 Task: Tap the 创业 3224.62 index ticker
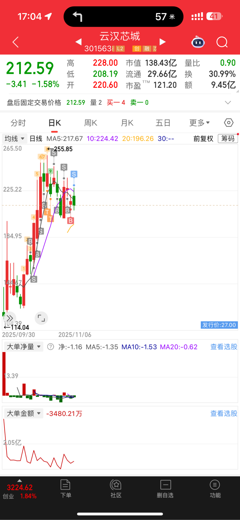pyautogui.click(x=20, y=491)
